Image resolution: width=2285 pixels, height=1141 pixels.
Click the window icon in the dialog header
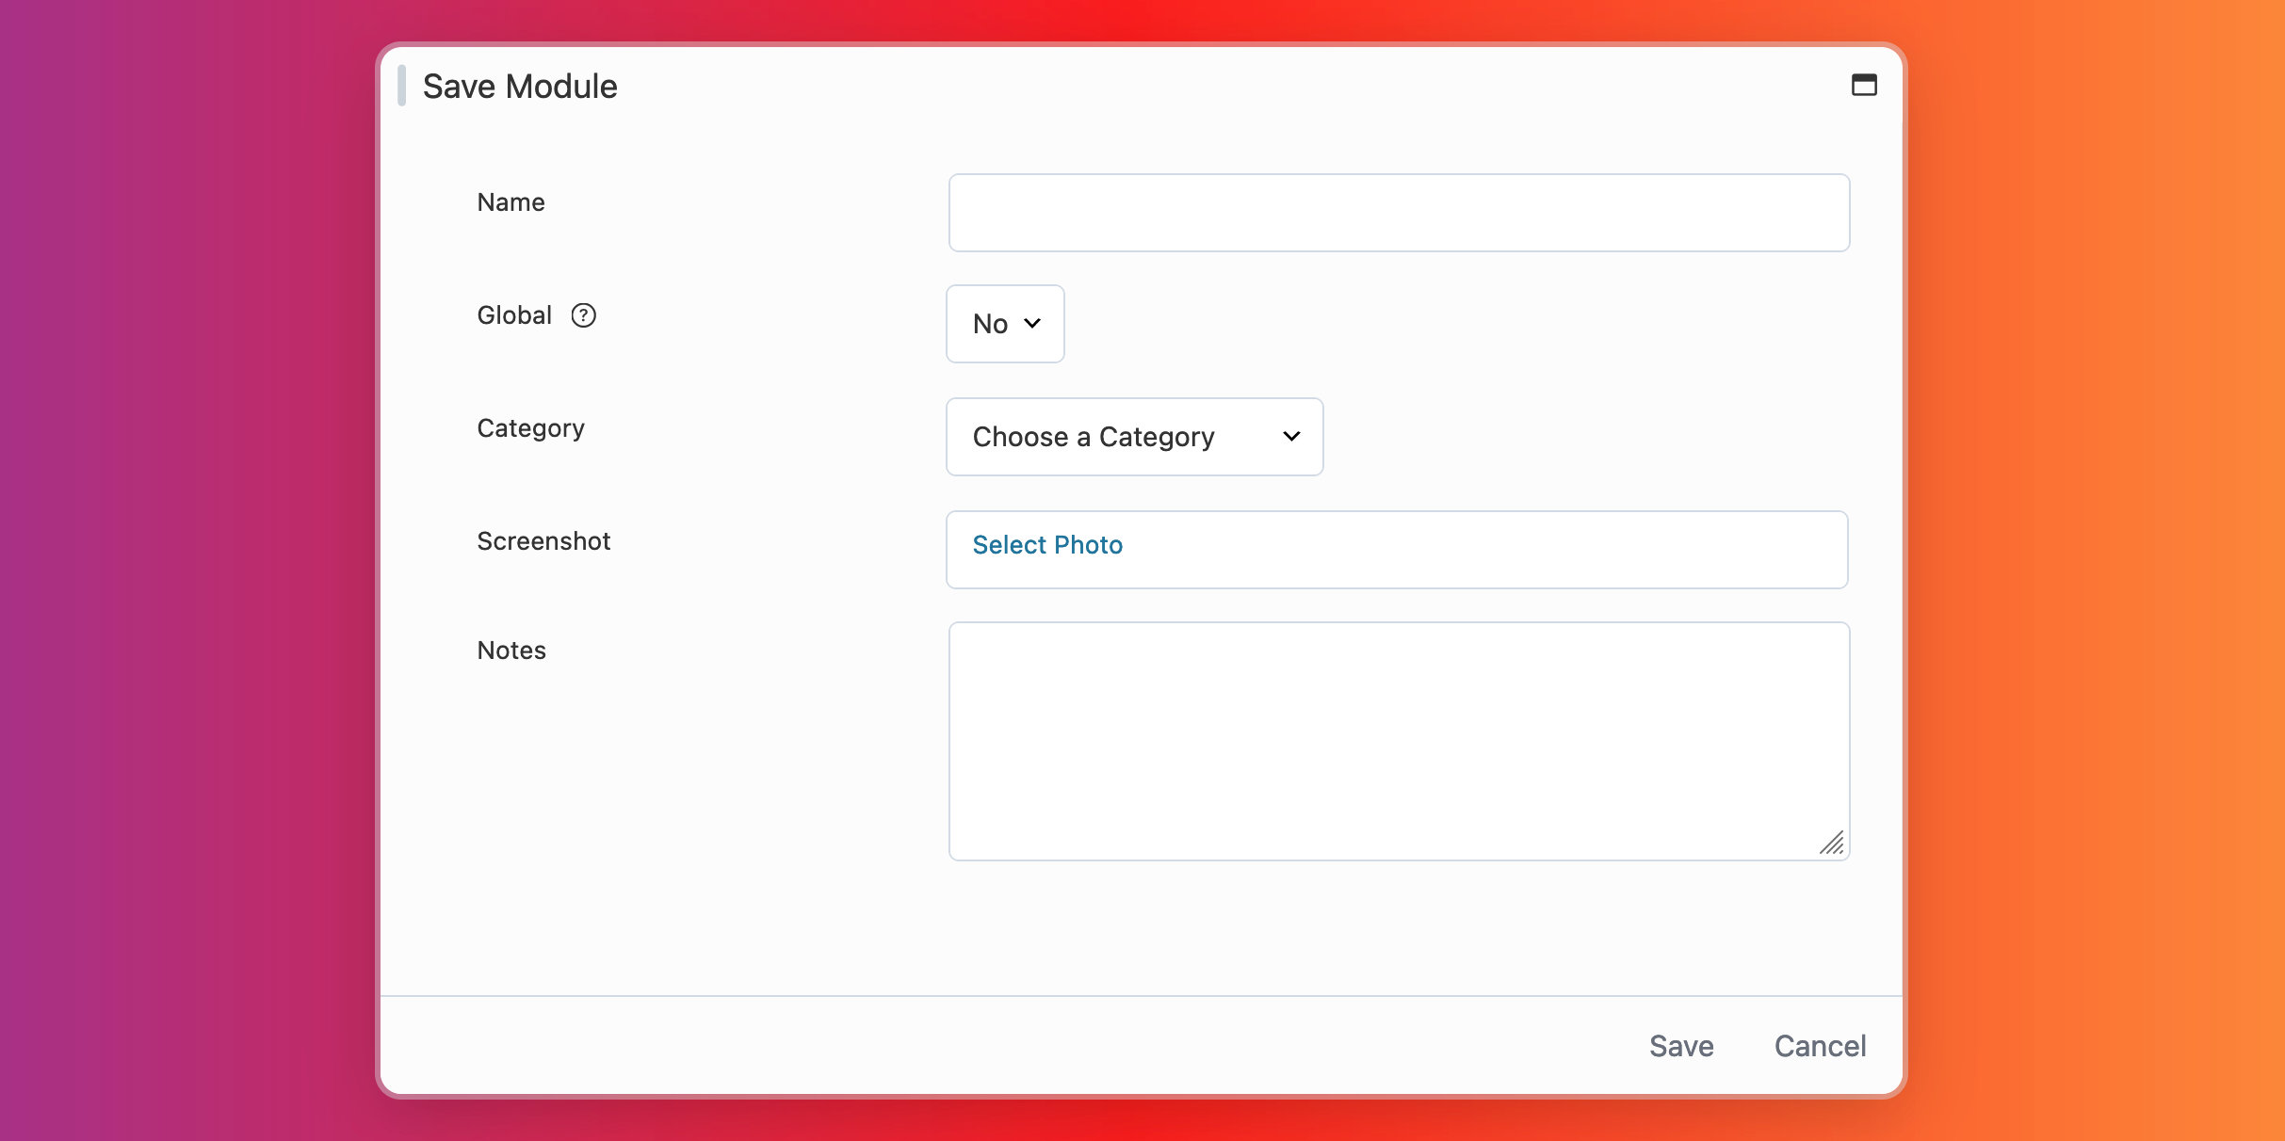(1866, 86)
